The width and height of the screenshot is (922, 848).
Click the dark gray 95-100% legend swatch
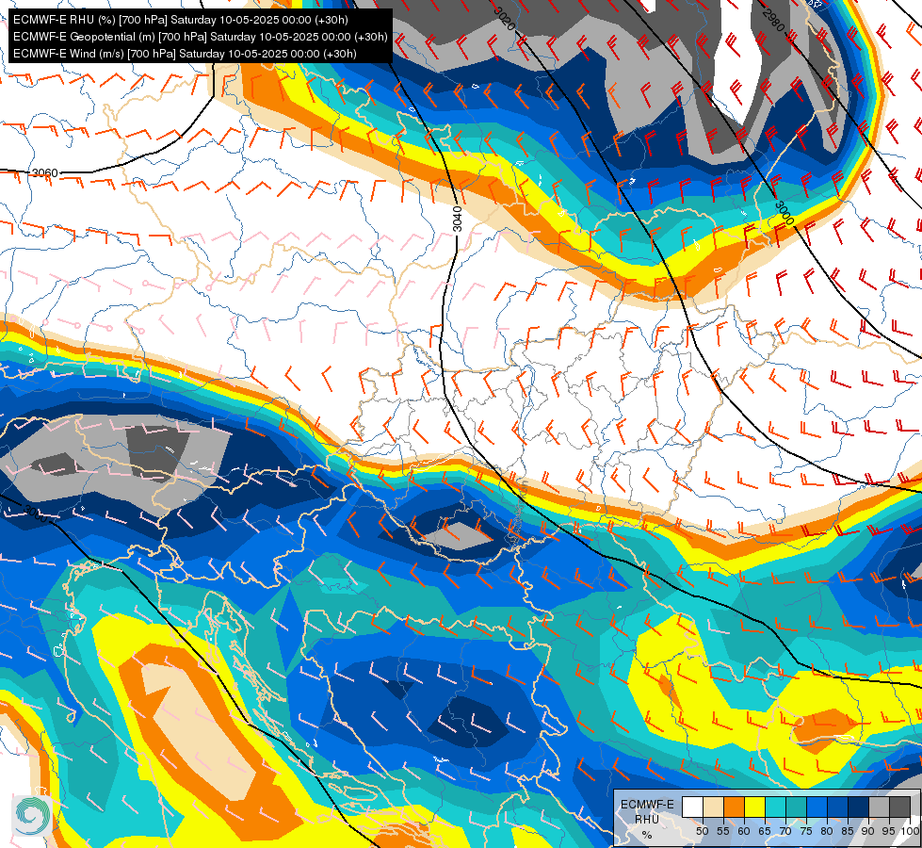900,807
